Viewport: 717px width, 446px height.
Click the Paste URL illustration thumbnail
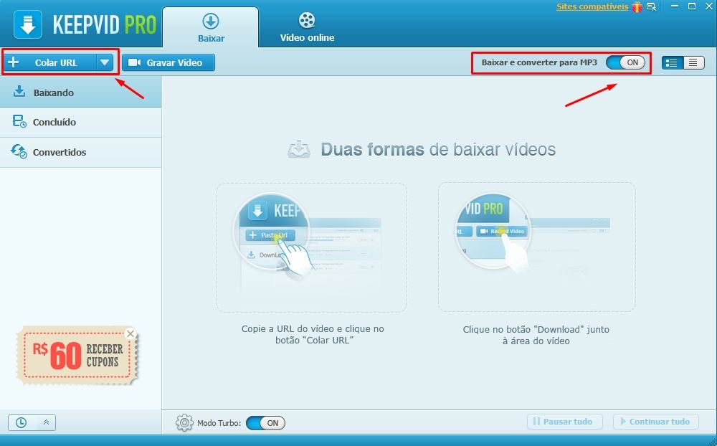311,247
